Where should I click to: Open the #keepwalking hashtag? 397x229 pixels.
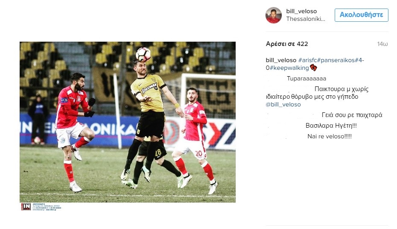tap(289, 68)
